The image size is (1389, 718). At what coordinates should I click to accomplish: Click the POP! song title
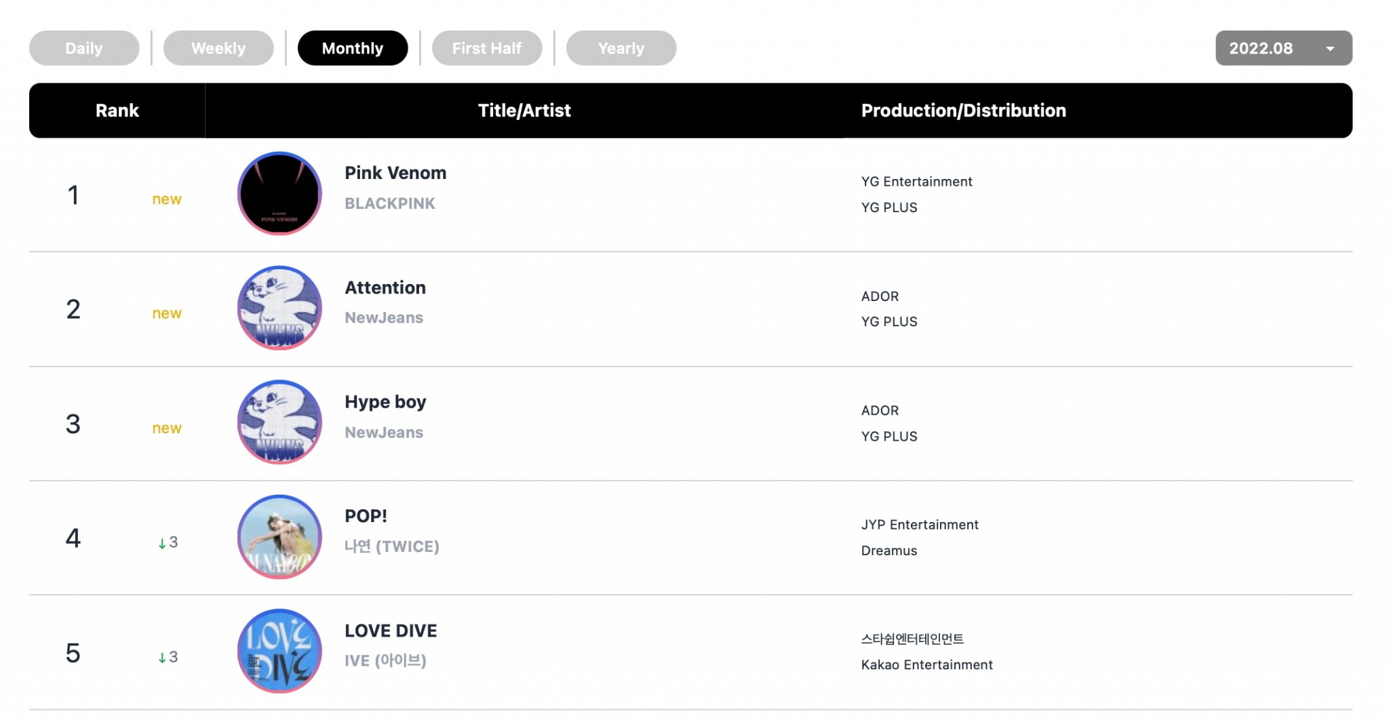366,516
